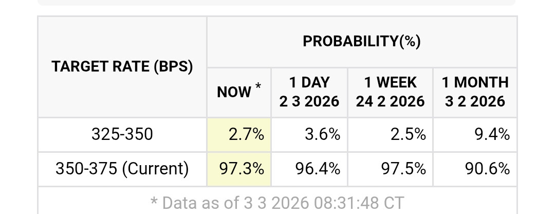Image resolution: width=555 pixels, height=214 pixels.
Task: Select the 1 DAY 2 3 2026 header
Action: point(309,92)
